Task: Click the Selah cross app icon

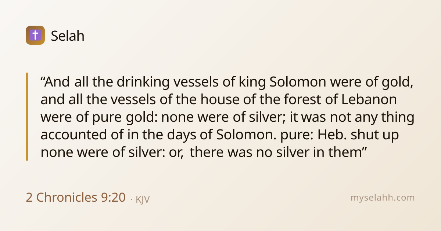Action: click(x=35, y=35)
